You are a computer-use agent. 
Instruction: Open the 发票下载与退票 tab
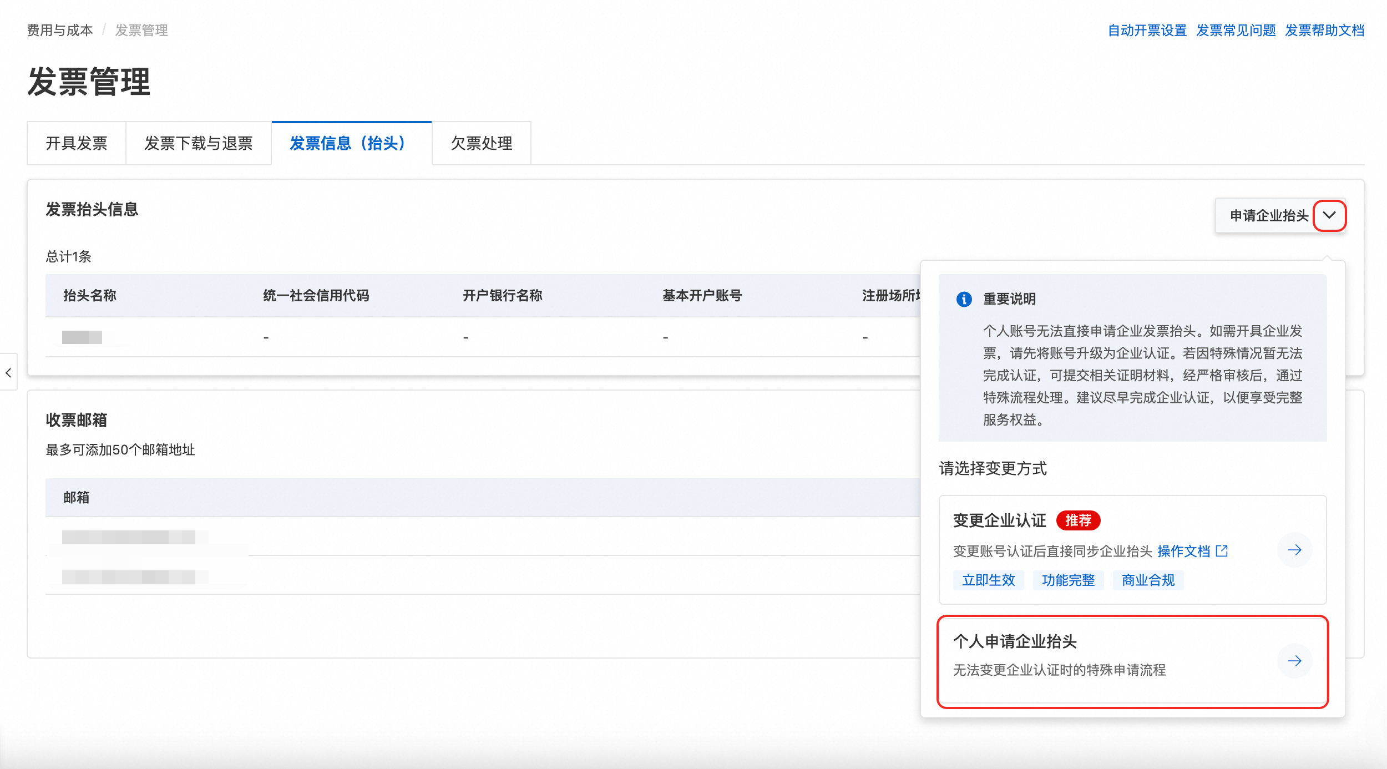coord(199,144)
